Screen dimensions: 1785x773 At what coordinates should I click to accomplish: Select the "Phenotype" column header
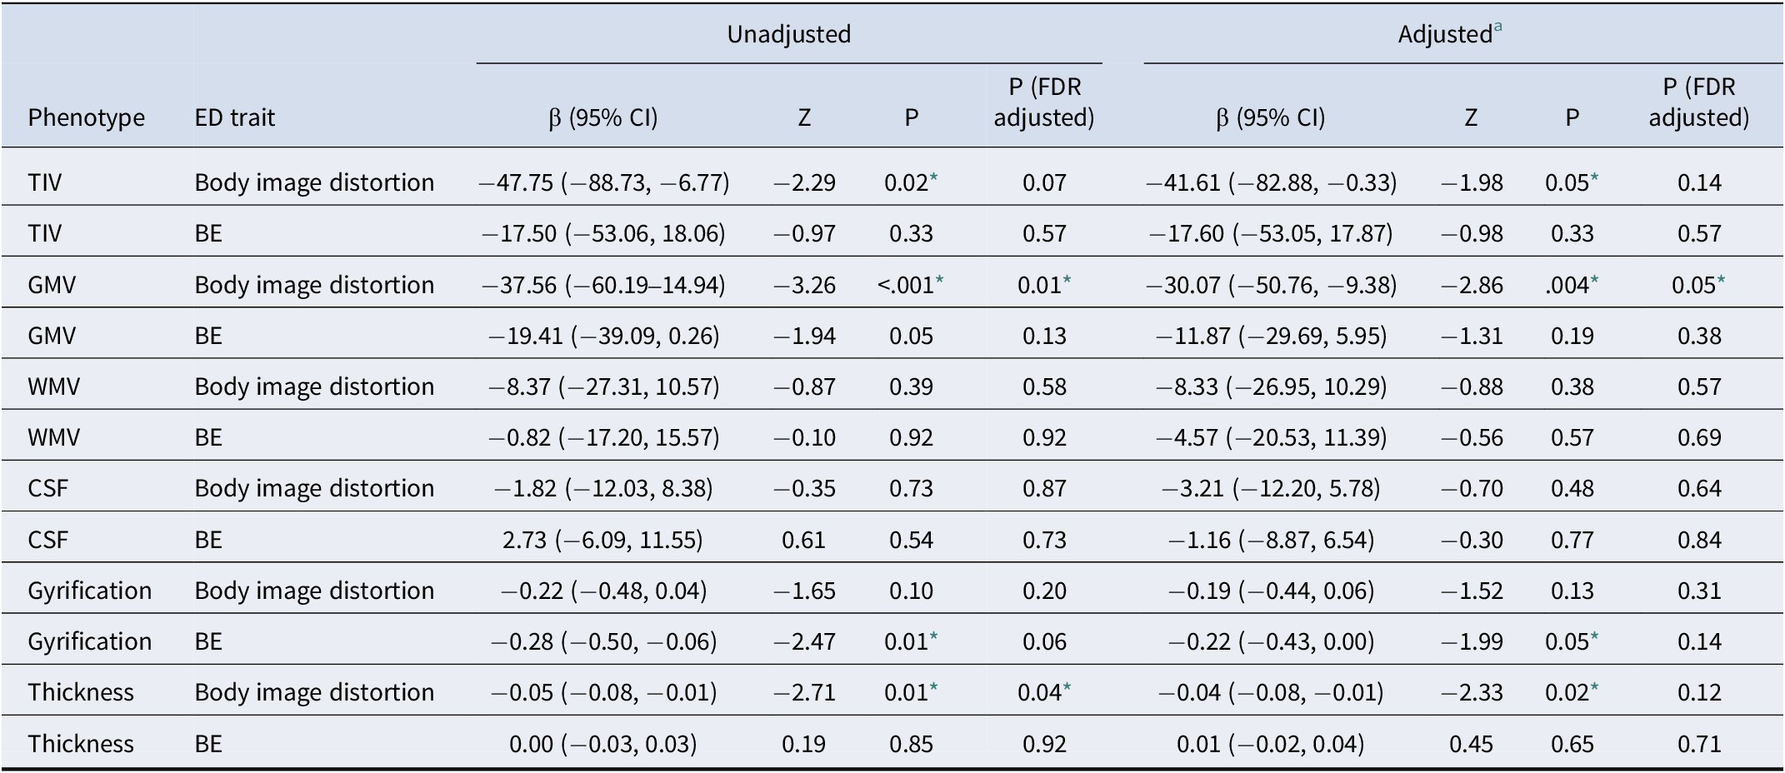(x=86, y=117)
